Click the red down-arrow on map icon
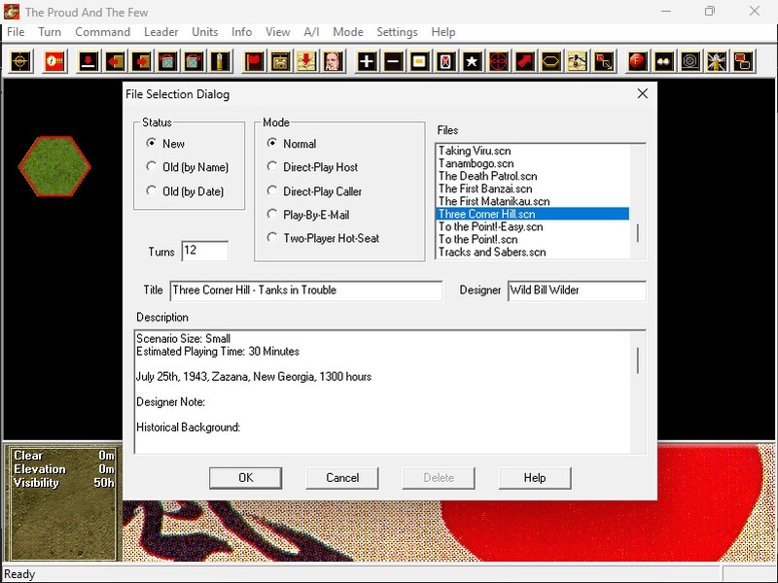Screen dimensions: 778x583 (306, 61)
